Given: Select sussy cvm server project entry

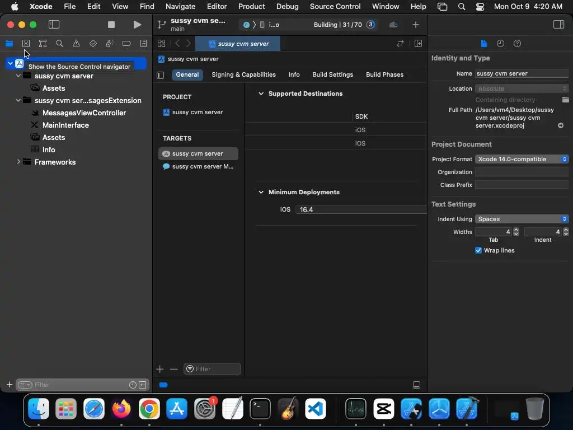Looking at the screenshot, I should [x=198, y=112].
